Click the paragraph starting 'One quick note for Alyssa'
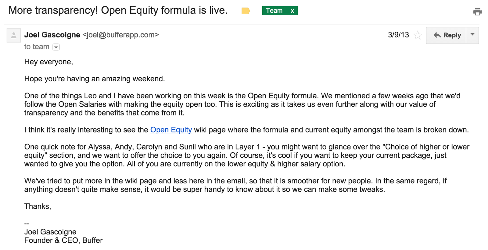488x250 pixels. 247,155
